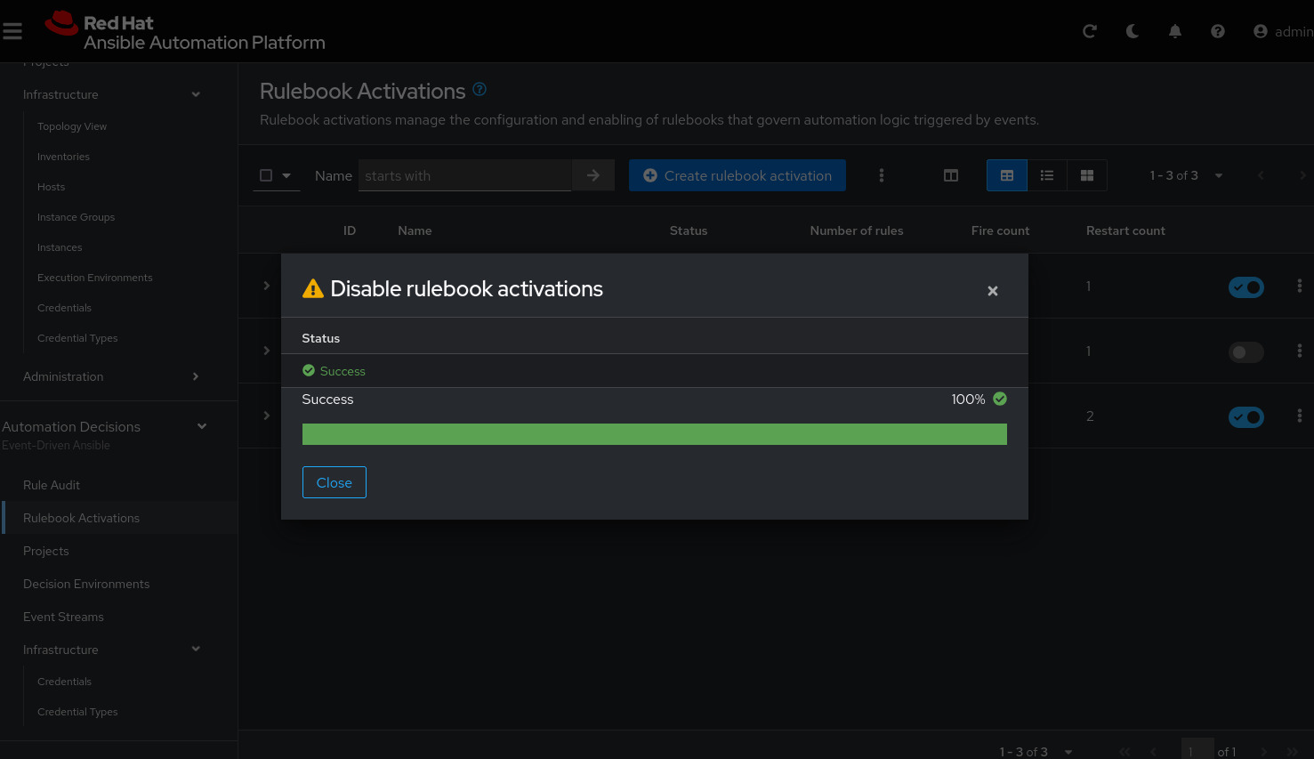Image resolution: width=1314 pixels, height=759 pixels.
Task: Go to next page at top pagination
Action: point(1302,175)
